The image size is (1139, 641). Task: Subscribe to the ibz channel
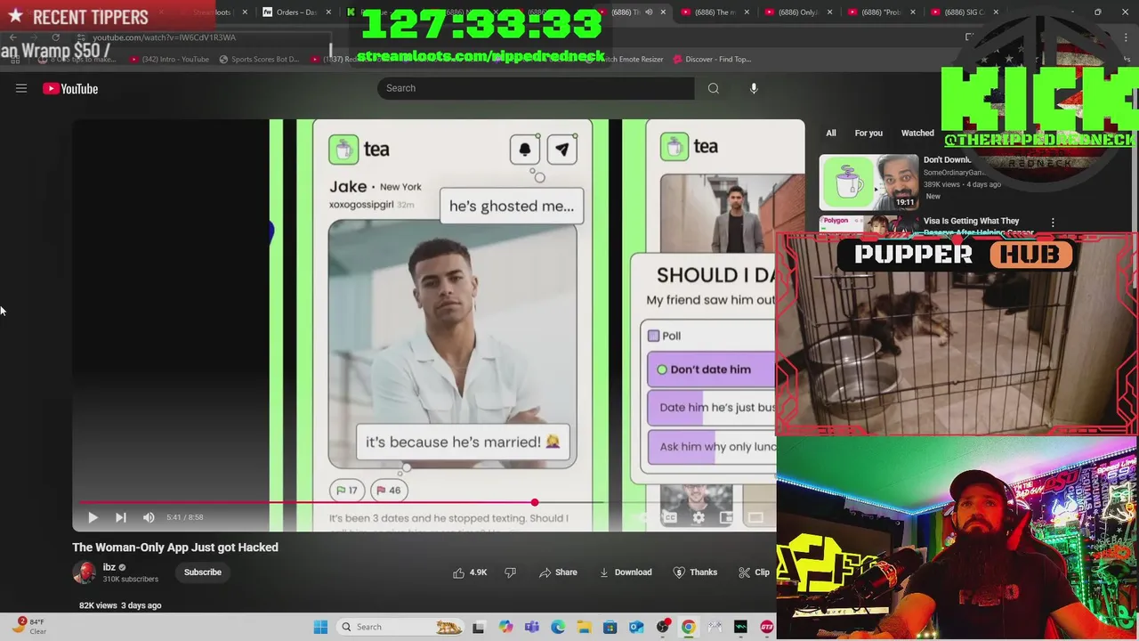[x=203, y=572]
